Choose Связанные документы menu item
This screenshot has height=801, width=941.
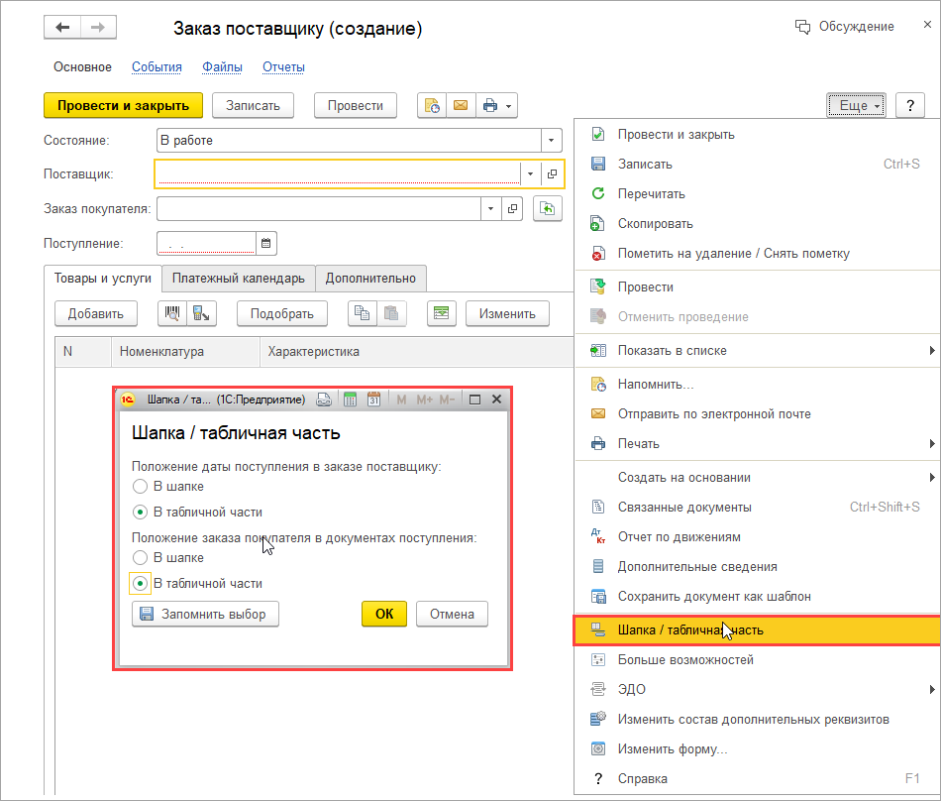click(x=758, y=508)
